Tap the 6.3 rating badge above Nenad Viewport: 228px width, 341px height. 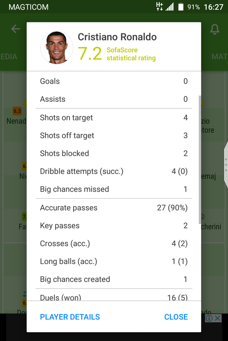[x=17, y=111]
